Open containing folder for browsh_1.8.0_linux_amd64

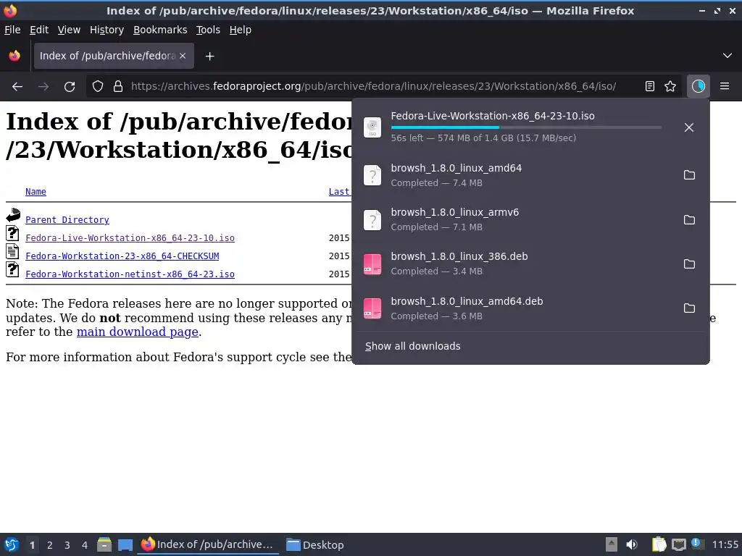click(x=690, y=175)
